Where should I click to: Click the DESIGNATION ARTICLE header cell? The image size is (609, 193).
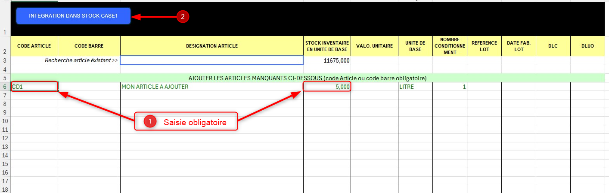coord(211,46)
